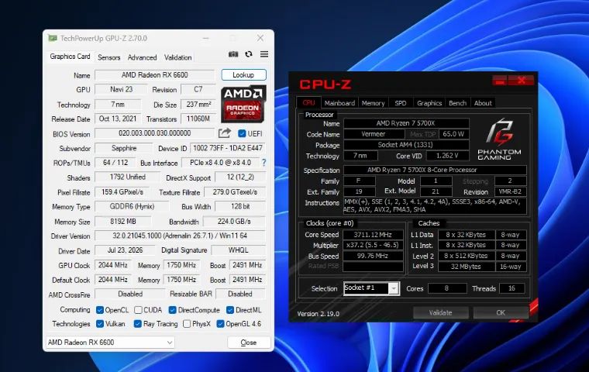This screenshot has height=372, width=589.
Task: Toggle the UEFI checkbox
Action: (x=242, y=133)
